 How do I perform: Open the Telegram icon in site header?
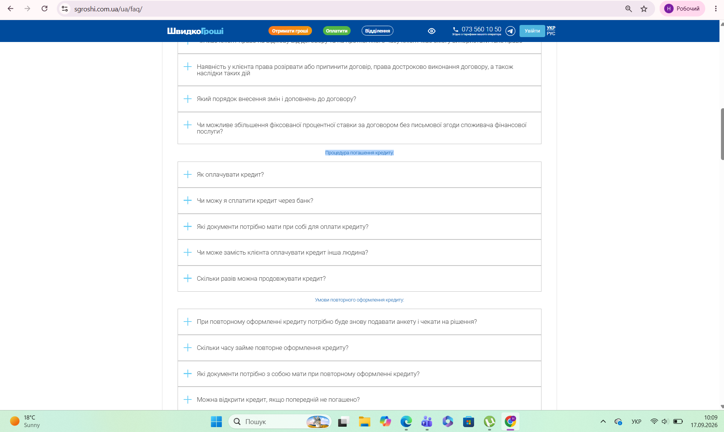click(x=510, y=31)
